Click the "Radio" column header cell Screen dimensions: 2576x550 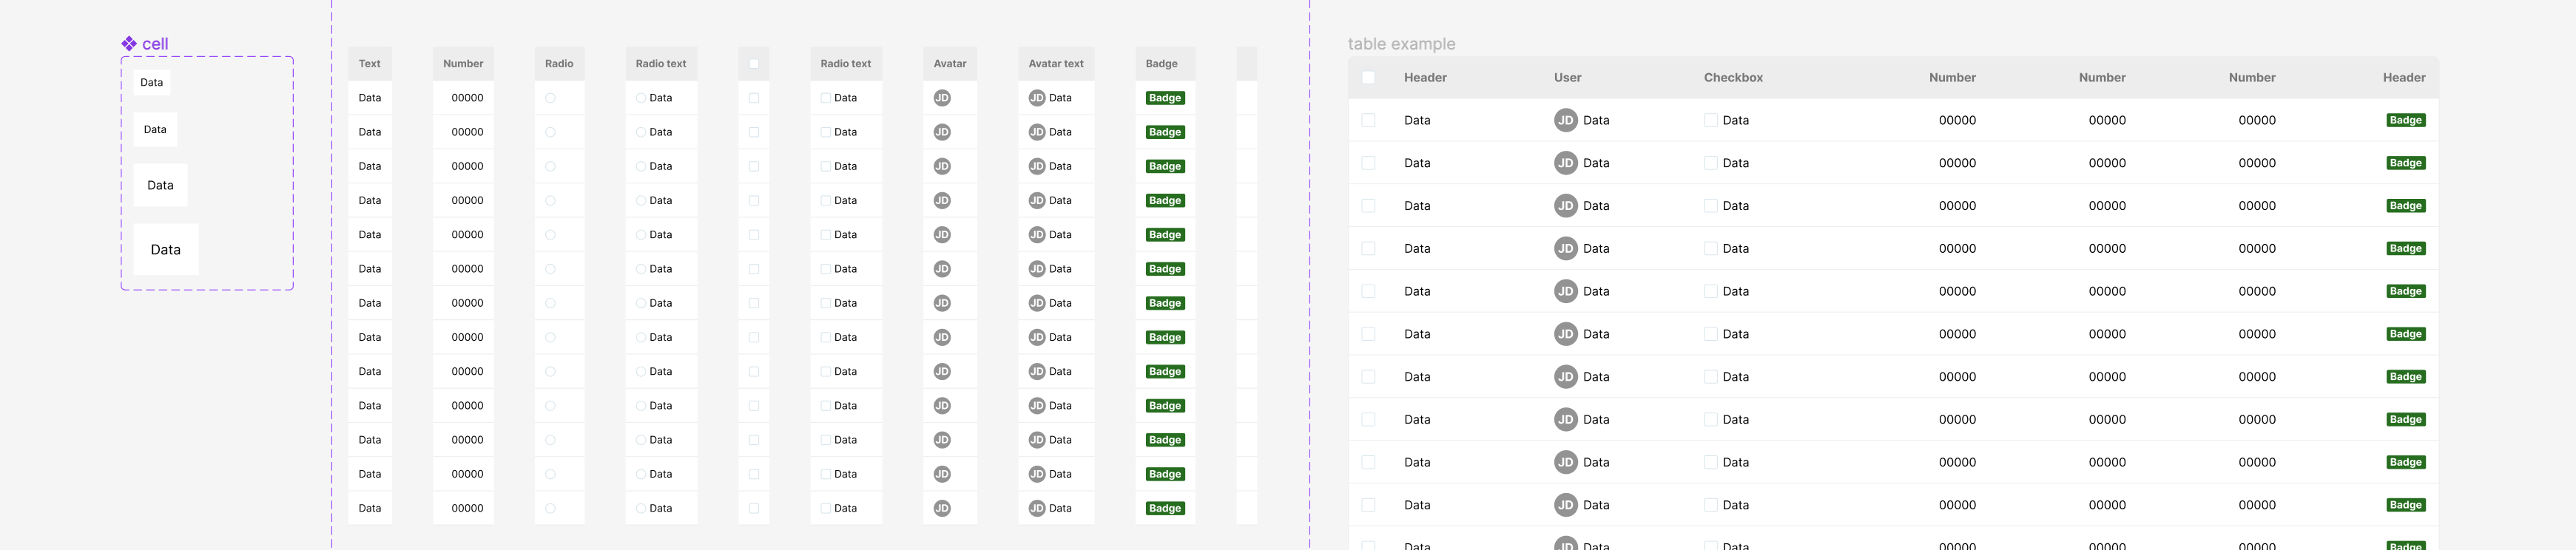point(559,64)
